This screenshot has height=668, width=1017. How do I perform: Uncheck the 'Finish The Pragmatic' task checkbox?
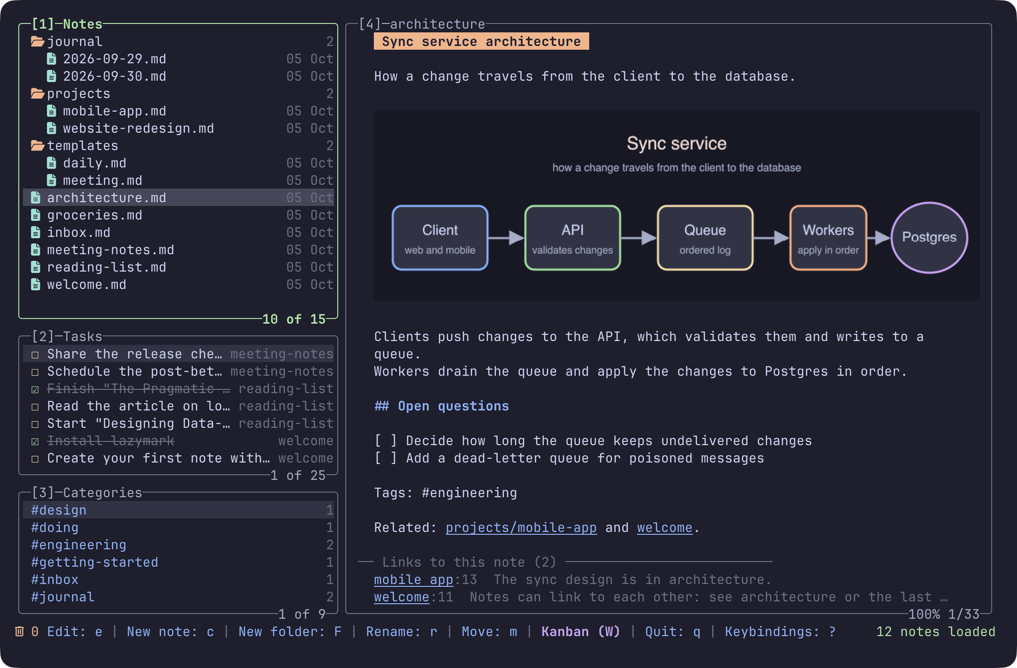[x=35, y=390]
